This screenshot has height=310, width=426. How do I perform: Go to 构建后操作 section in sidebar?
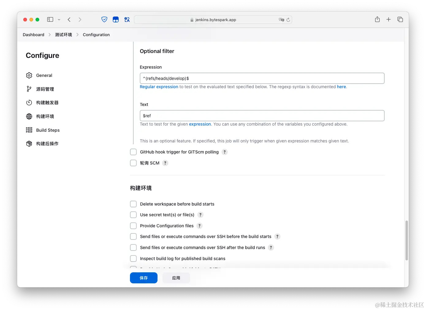point(47,144)
